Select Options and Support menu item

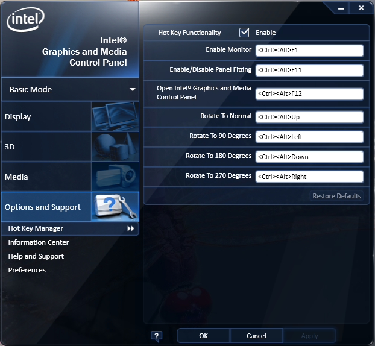[x=46, y=207]
